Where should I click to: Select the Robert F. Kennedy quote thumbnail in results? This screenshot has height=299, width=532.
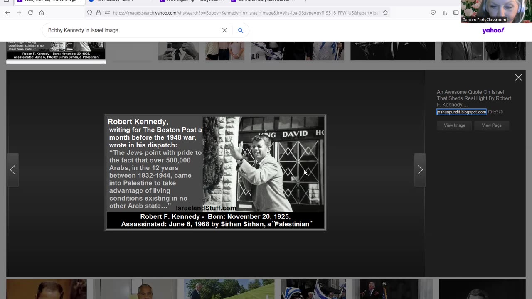[56, 51]
